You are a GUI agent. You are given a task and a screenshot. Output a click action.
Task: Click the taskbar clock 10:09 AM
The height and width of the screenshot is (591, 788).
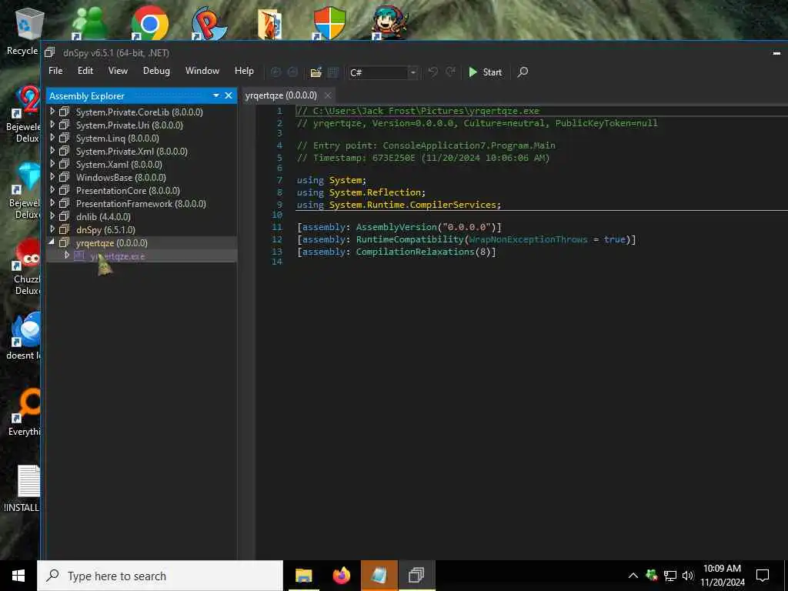click(x=722, y=569)
